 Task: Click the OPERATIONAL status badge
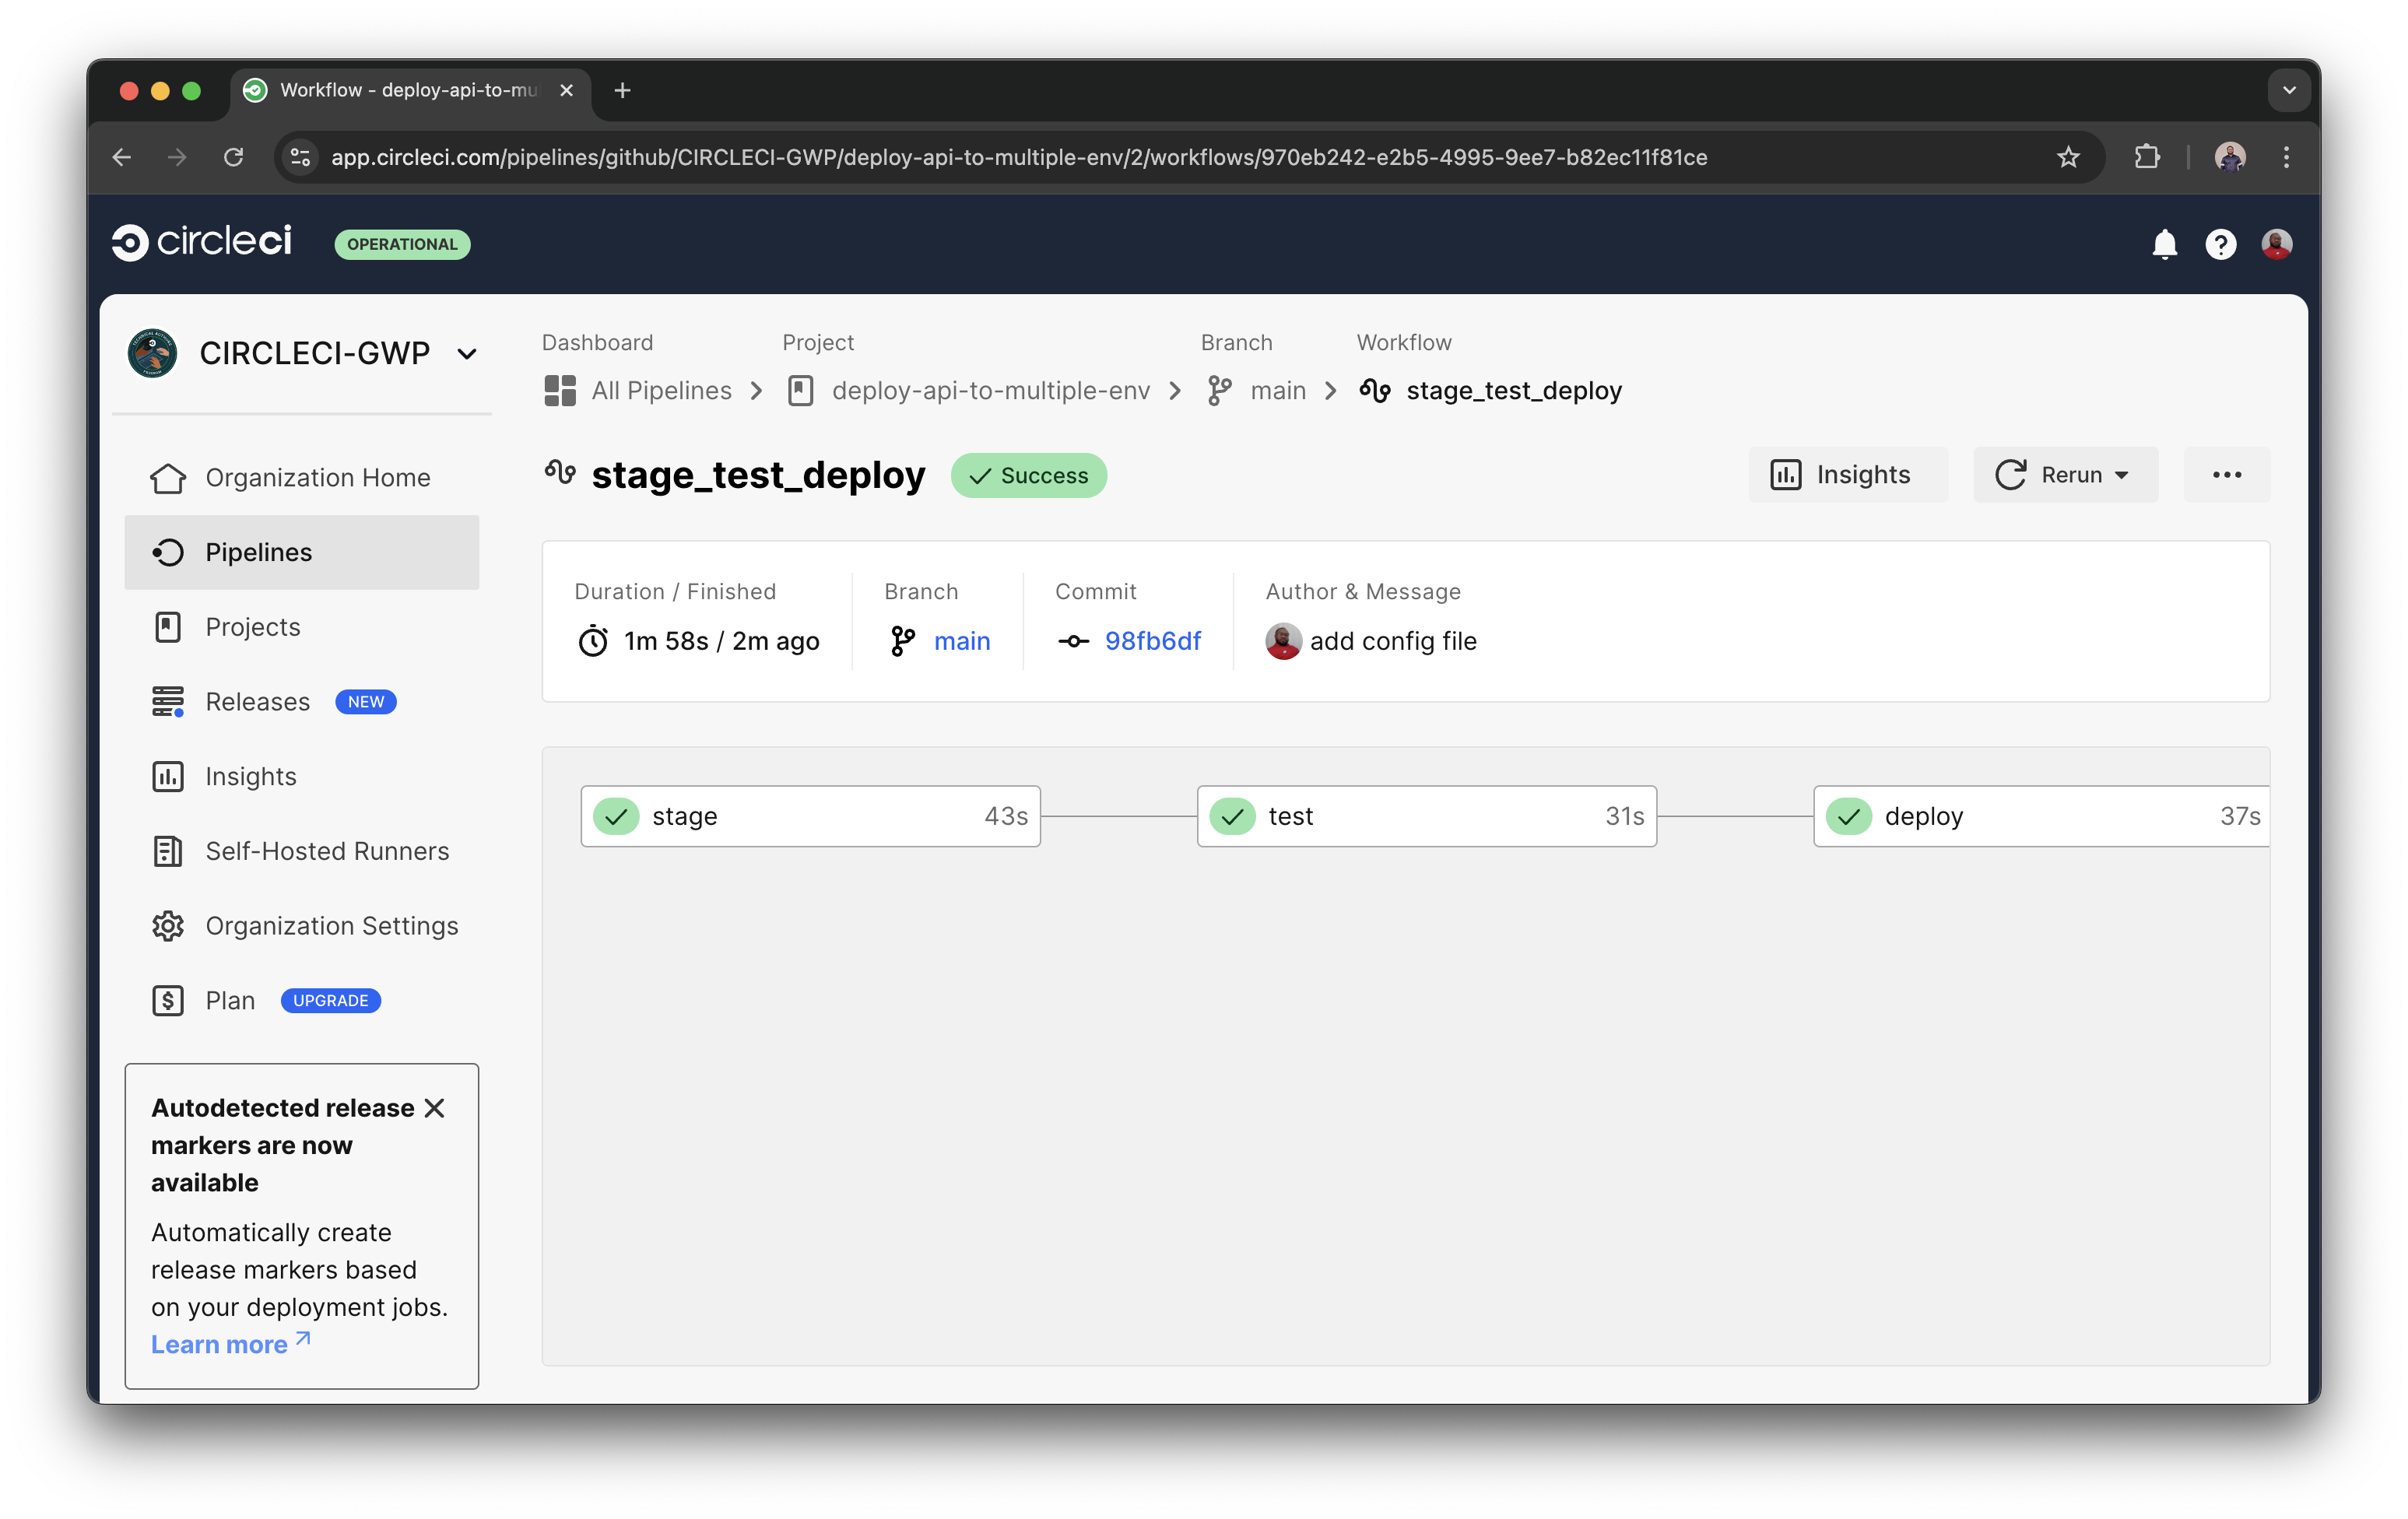pyautogui.click(x=402, y=244)
